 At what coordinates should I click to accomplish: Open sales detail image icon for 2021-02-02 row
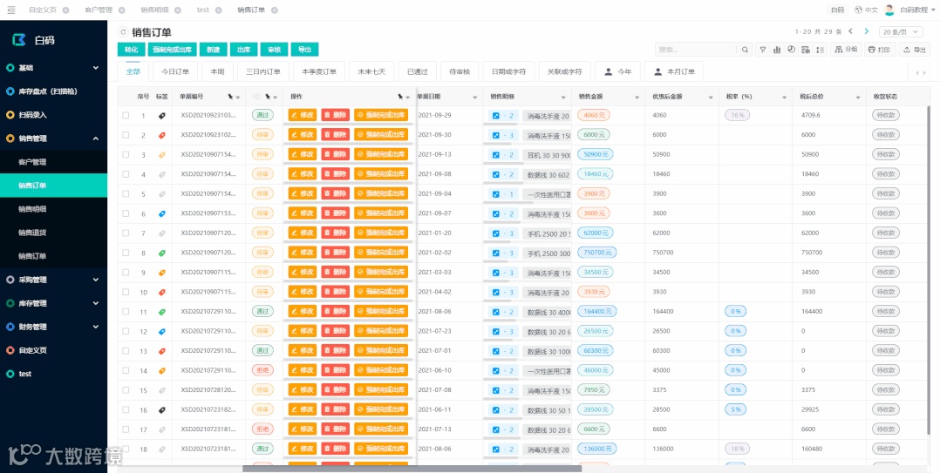[x=496, y=253]
